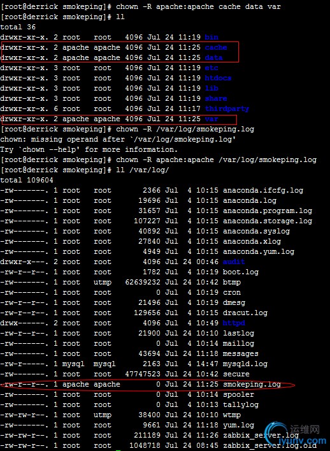The width and height of the screenshot is (330, 451).
Task: Select the 'boot.log' filename
Action: pos(241,272)
